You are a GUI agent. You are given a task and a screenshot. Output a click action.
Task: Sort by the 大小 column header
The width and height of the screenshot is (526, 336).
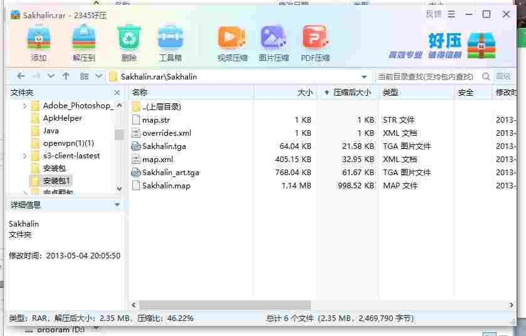tap(285, 93)
